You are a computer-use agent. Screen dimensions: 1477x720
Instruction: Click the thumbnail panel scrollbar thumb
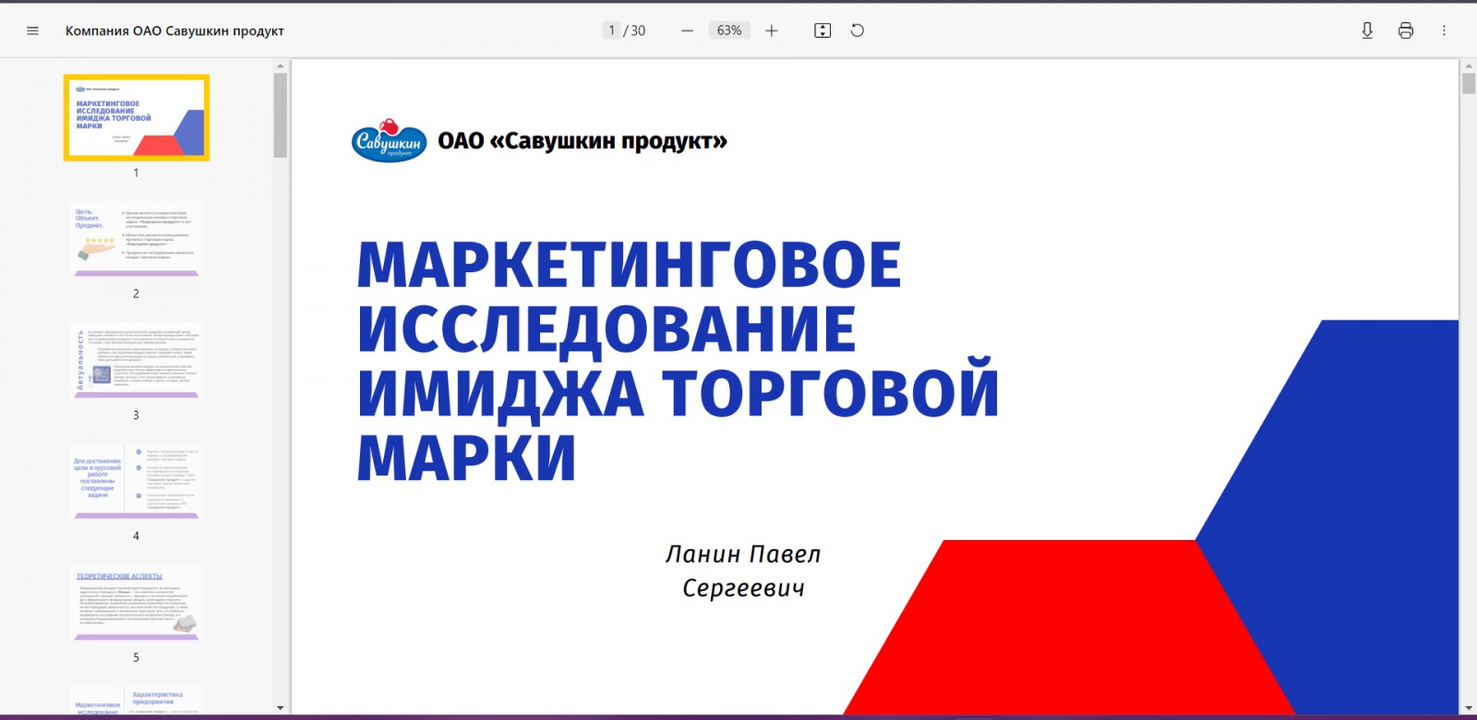[x=281, y=115]
